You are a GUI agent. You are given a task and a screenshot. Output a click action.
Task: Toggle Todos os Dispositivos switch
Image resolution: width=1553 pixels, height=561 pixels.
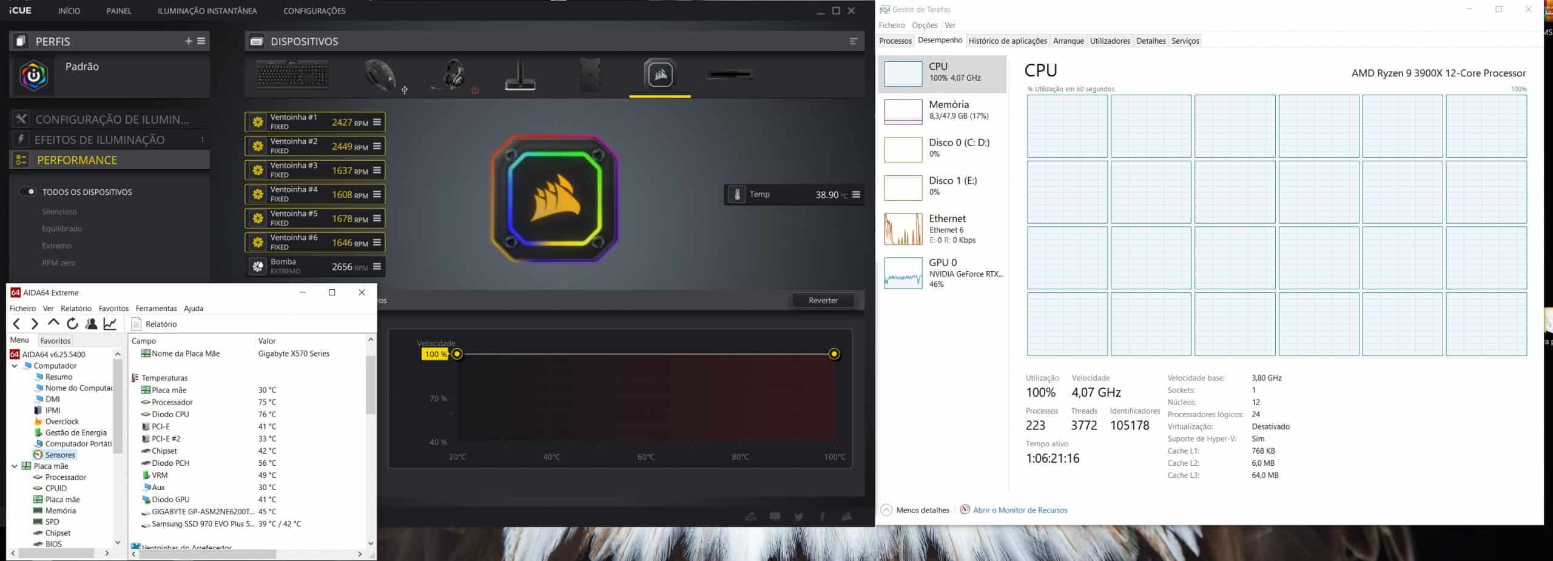point(27,192)
